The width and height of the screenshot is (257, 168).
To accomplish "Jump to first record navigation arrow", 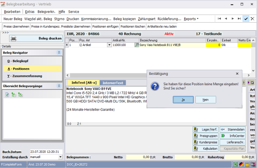I will [x=220, y=19].
